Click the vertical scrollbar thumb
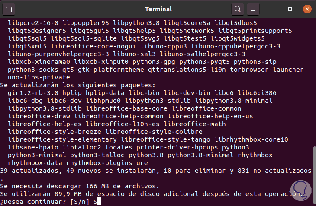Viewport: 316px width, 206px height. click(313, 175)
